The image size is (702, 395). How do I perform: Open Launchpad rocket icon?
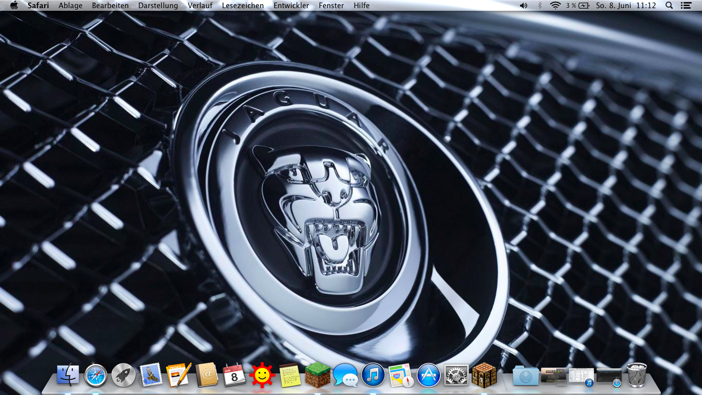pyautogui.click(x=123, y=375)
